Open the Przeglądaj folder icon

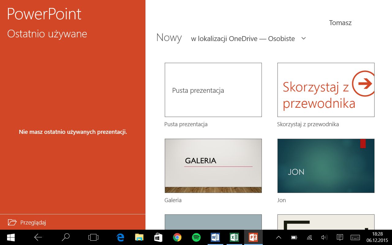click(12, 222)
